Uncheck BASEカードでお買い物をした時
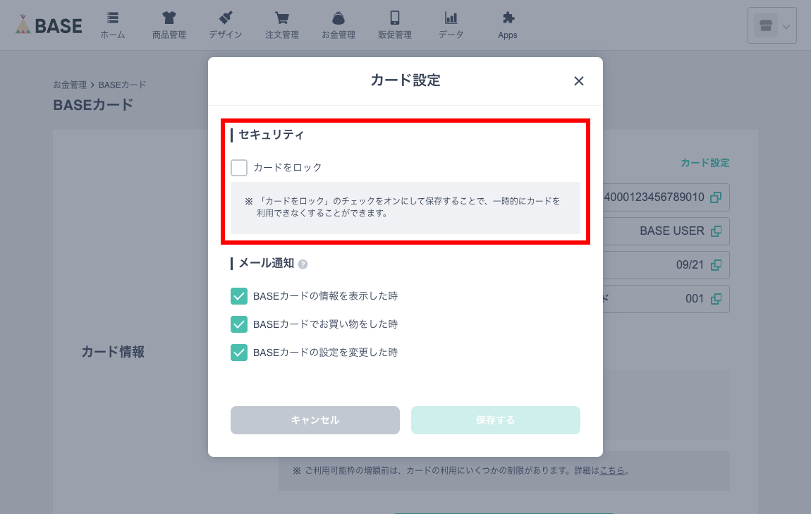 [x=239, y=324]
